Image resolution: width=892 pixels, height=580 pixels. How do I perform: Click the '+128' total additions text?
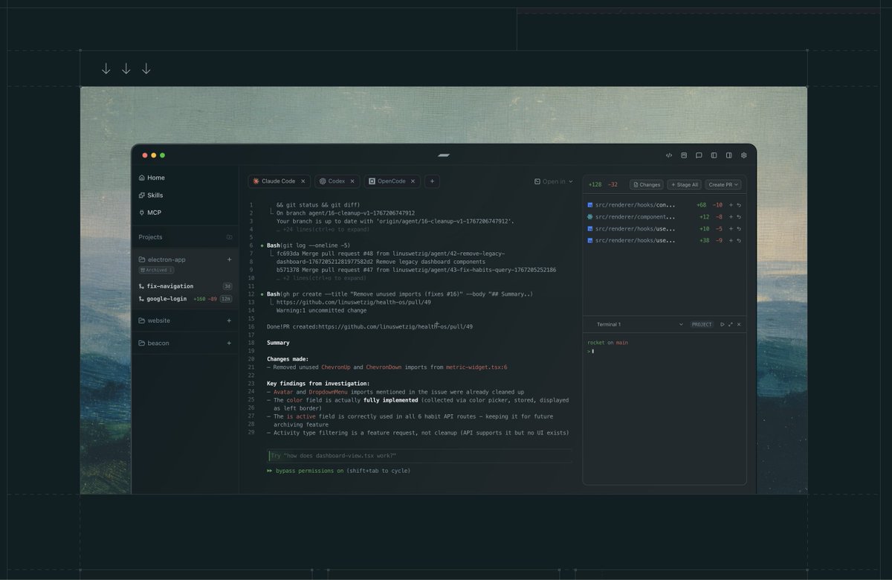(595, 184)
